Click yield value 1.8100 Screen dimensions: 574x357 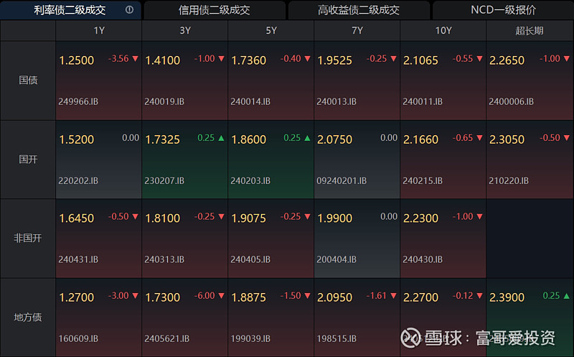tap(163, 218)
